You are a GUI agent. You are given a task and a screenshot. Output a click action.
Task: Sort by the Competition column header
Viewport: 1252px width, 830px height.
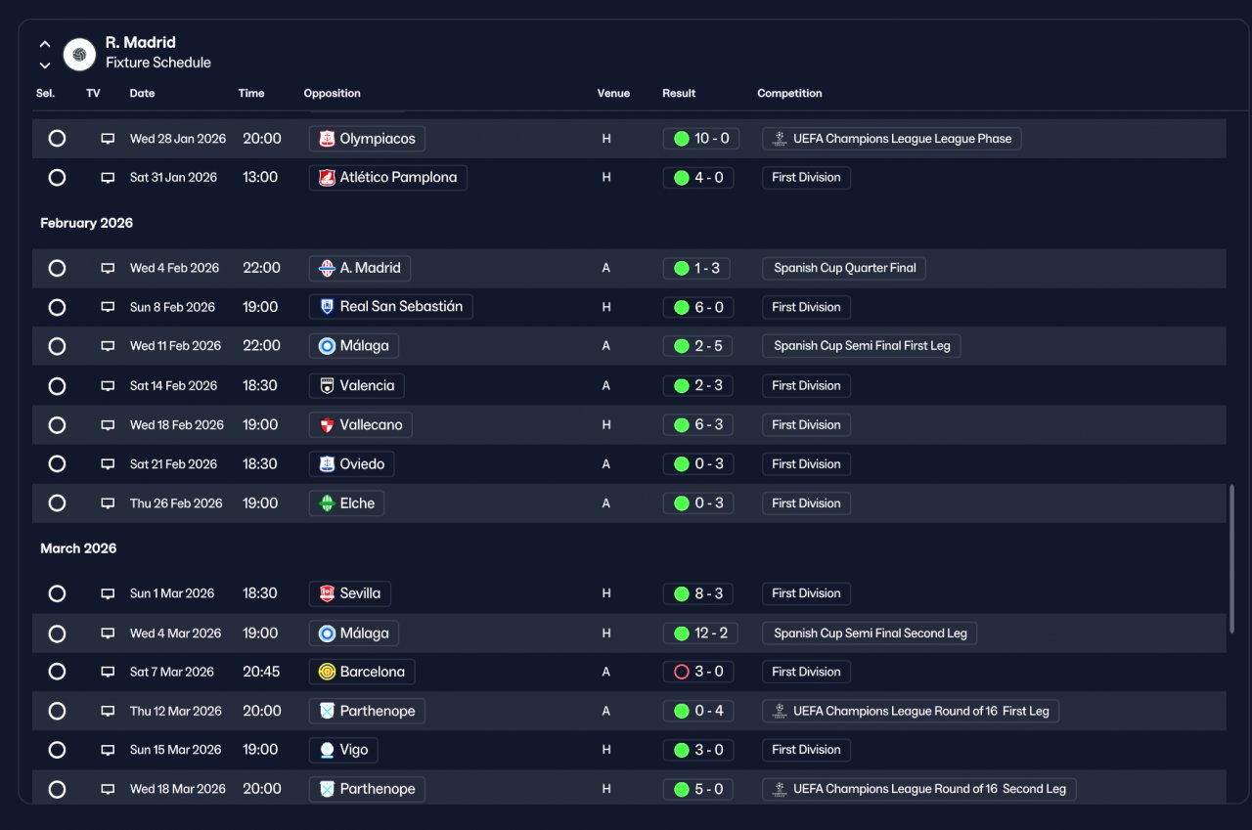coord(789,94)
